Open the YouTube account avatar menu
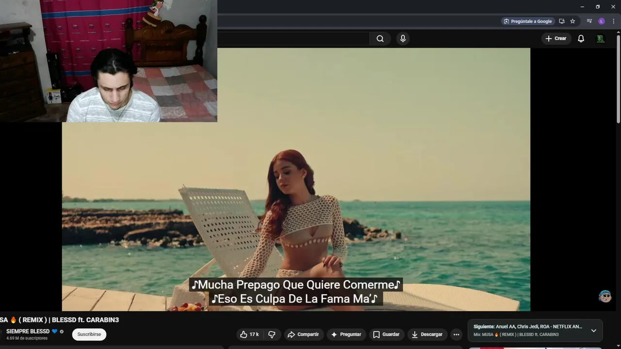This screenshot has width=621, height=349. pos(601,39)
